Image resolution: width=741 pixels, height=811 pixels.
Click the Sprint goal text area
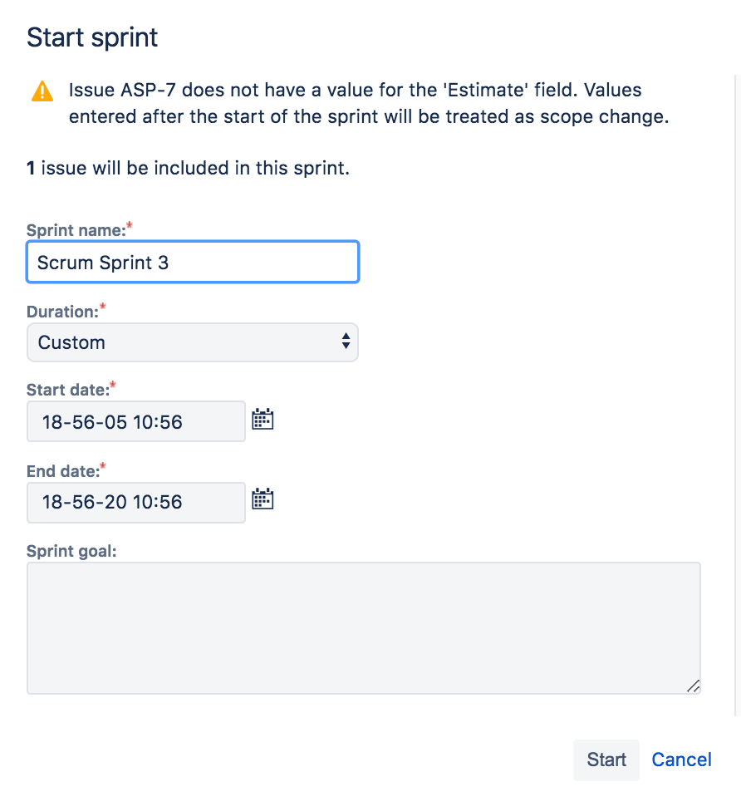(x=363, y=627)
